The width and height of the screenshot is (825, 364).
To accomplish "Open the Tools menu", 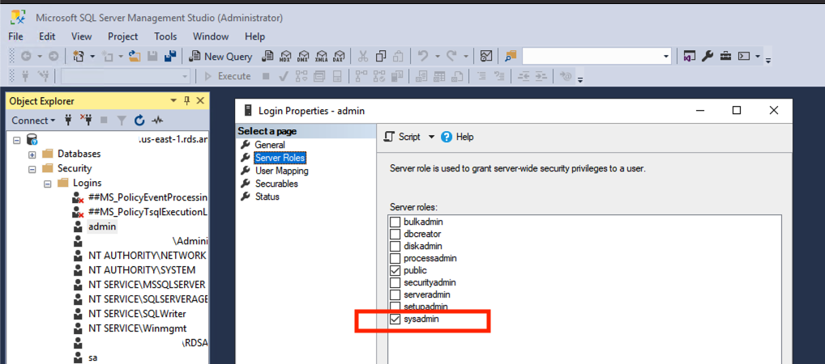I will [166, 36].
